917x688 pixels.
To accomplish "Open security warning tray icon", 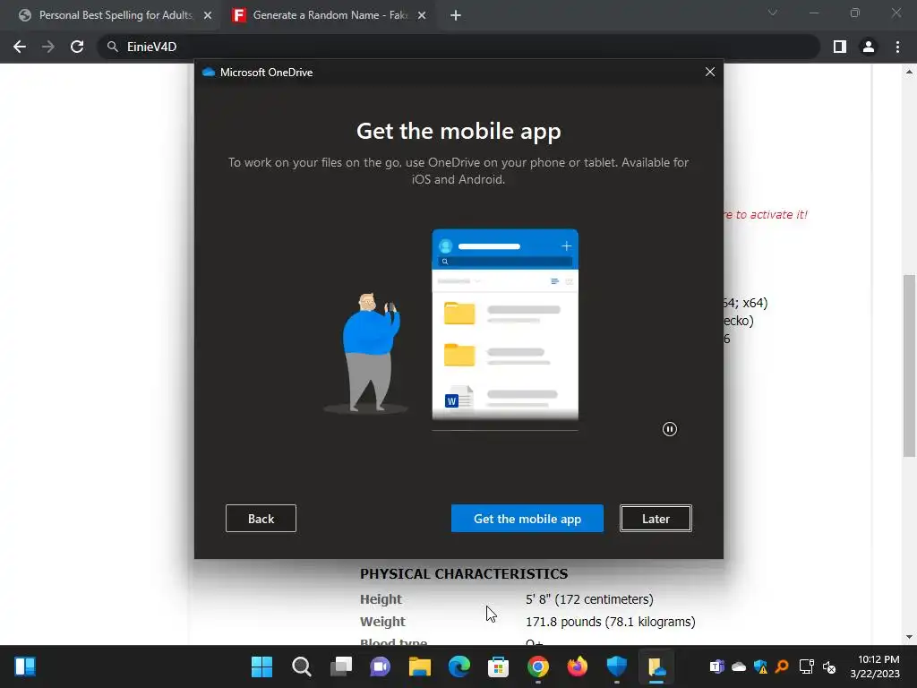I will pos(760,666).
